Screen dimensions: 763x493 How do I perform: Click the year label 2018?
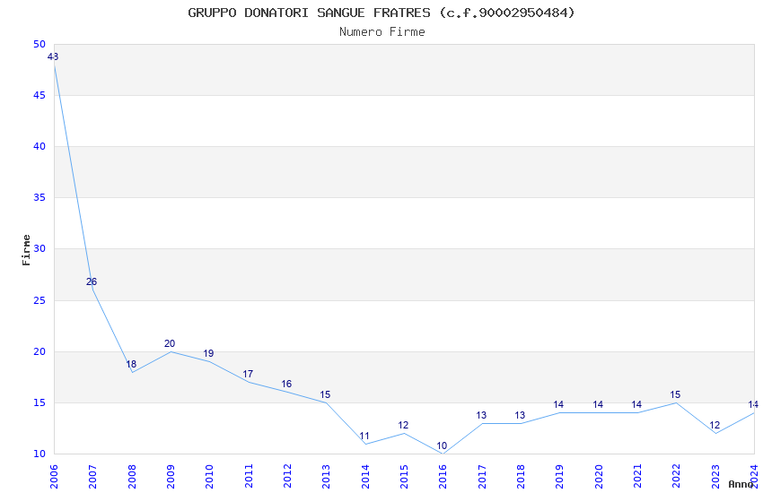521,476
